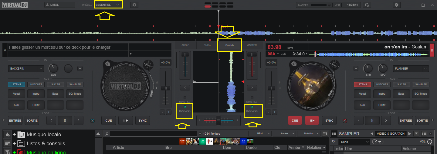Screen dimensions: 437x154
Task: Go to the previous sampler bank
Action: (372, 133)
